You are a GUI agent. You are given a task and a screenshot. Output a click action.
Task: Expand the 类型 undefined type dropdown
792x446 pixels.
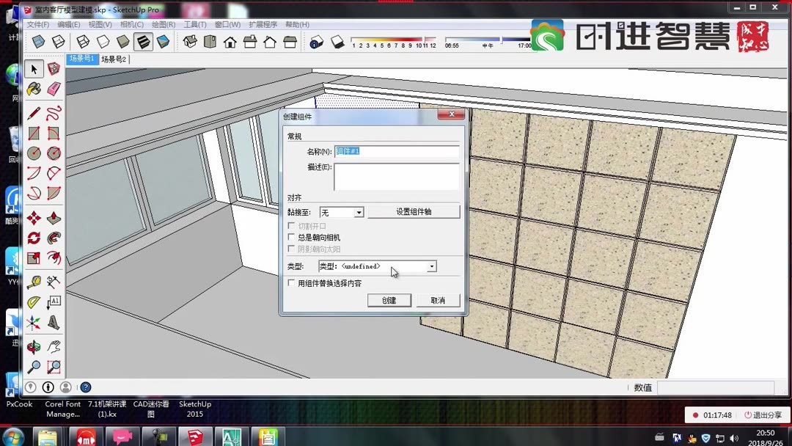pyautogui.click(x=432, y=267)
